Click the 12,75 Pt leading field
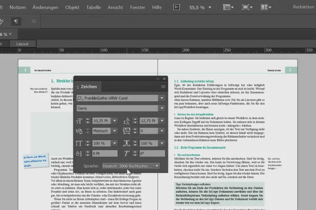Viewport: 316px width, 210px height. pos(149,121)
